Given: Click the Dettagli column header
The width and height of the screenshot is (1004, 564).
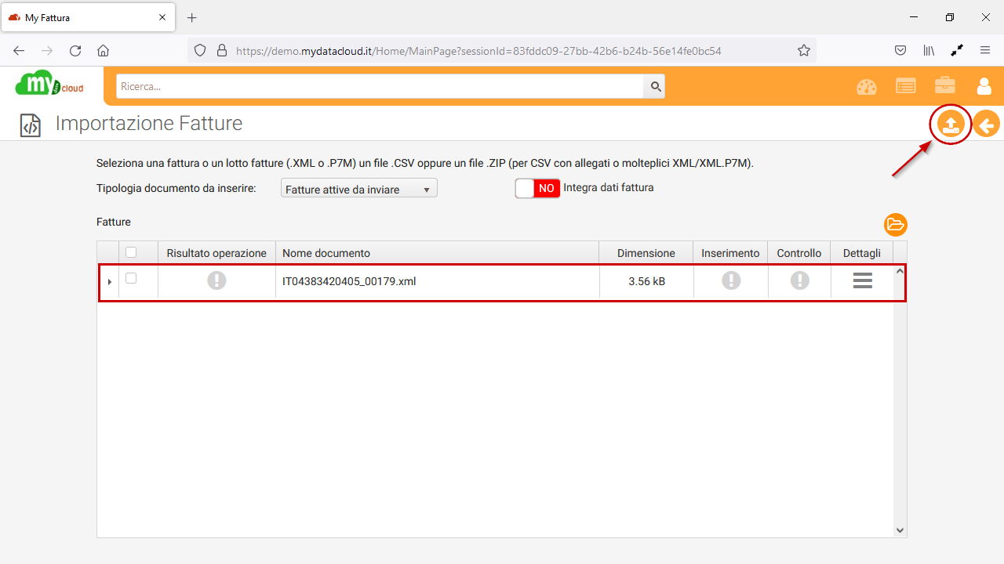Looking at the screenshot, I should pos(862,253).
